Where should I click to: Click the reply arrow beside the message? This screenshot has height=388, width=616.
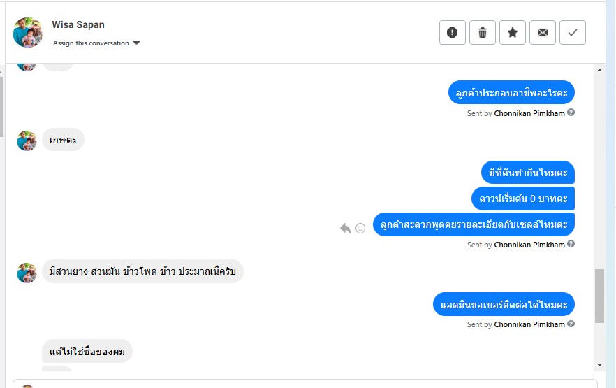(345, 228)
